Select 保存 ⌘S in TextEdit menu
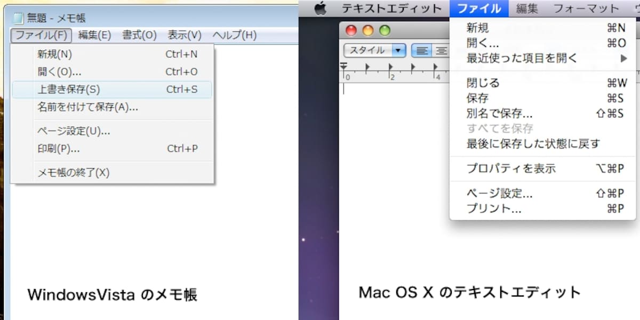 click(x=543, y=98)
